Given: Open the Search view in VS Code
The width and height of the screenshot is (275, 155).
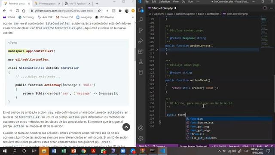Looking at the screenshot, I should (x=141, y=19).
